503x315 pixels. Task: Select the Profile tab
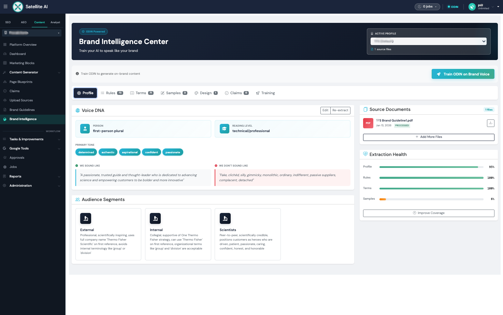pos(85,93)
